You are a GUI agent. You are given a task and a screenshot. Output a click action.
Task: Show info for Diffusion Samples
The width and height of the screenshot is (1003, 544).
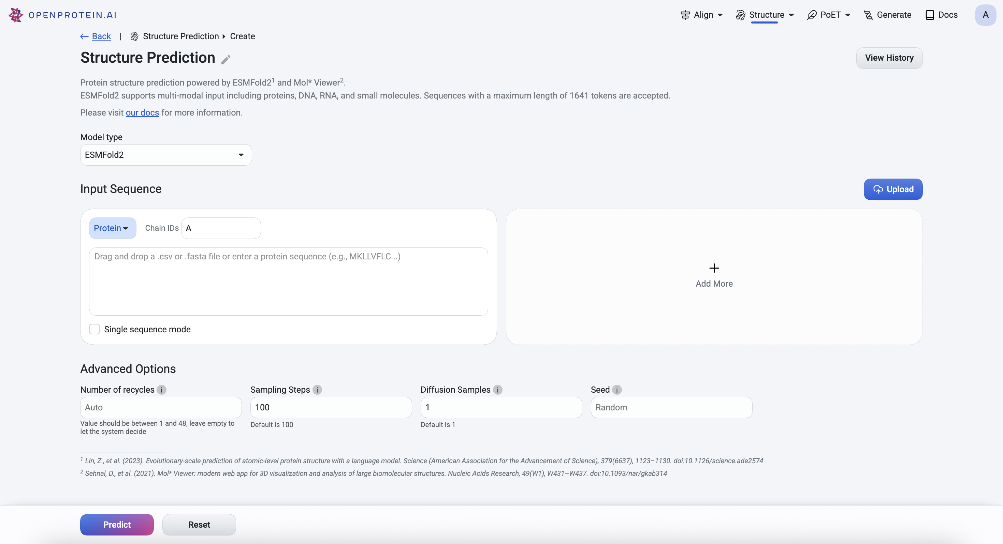pos(498,390)
